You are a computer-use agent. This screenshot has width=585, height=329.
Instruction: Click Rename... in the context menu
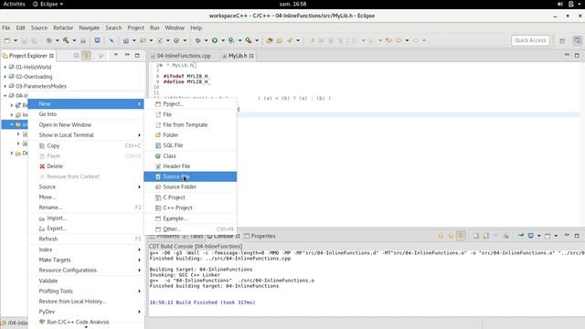tap(86, 207)
